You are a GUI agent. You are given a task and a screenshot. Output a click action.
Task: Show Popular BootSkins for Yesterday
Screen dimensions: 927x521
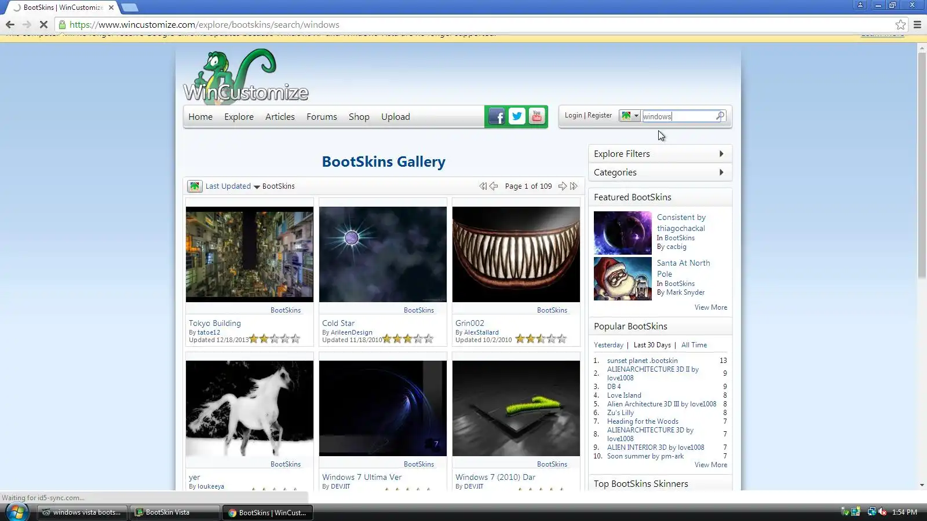click(608, 345)
